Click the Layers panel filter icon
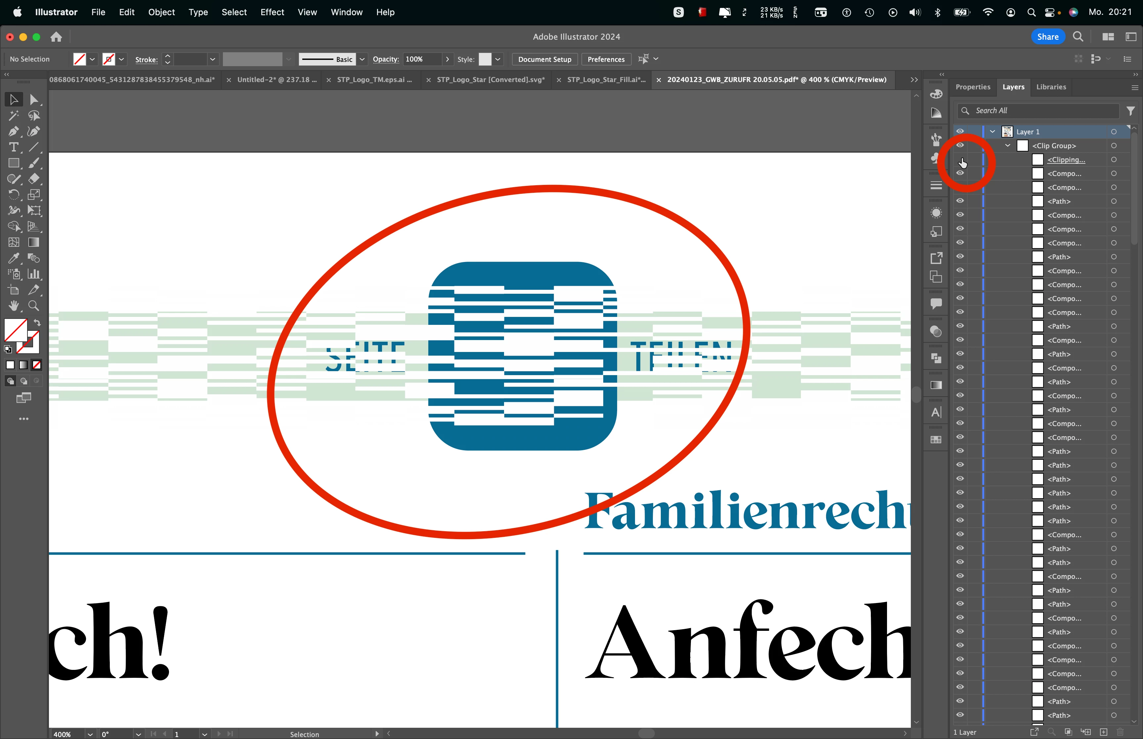The image size is (1143, 739). point(1130,111)
